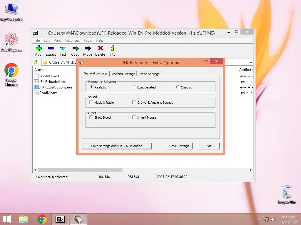This screenshot has height=225, width=301.
Task: Switch to 7-Zip in the taskbar
Action: 60,219
